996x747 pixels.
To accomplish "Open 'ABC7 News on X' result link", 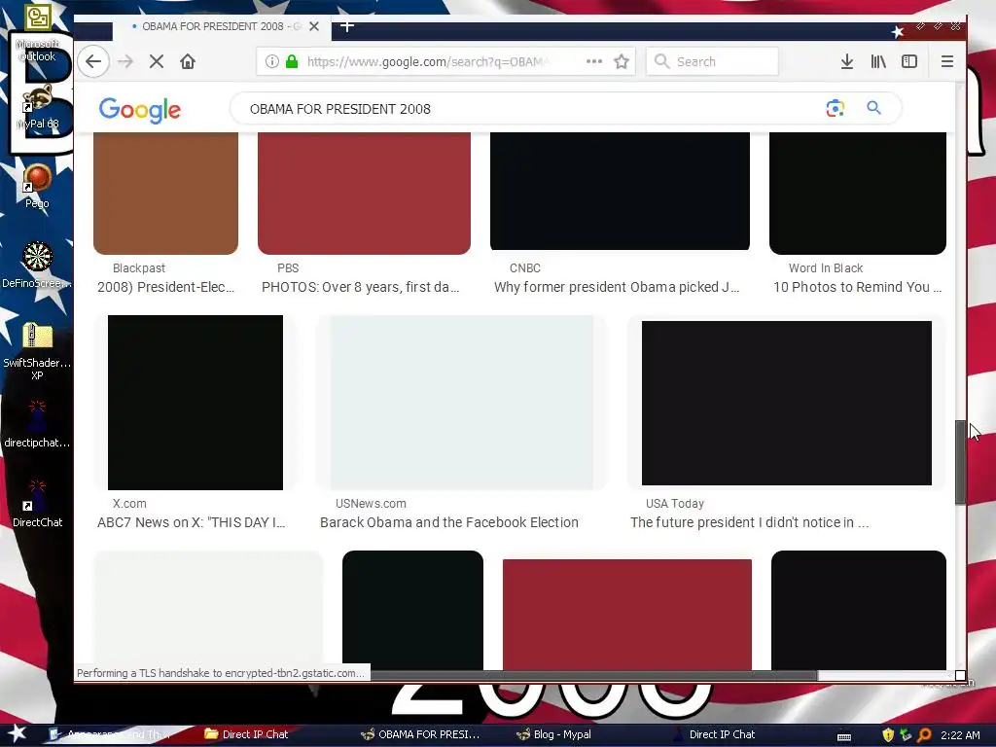I will [x=192, y=522].
